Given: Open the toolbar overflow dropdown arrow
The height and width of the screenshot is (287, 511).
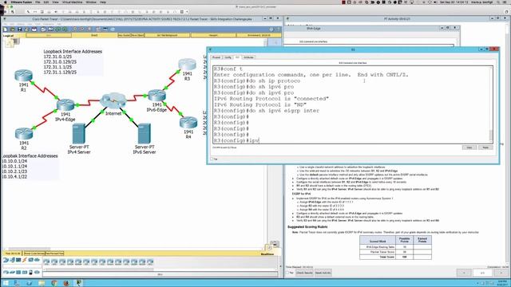Looking at the screenshot, I should point(187,12).
